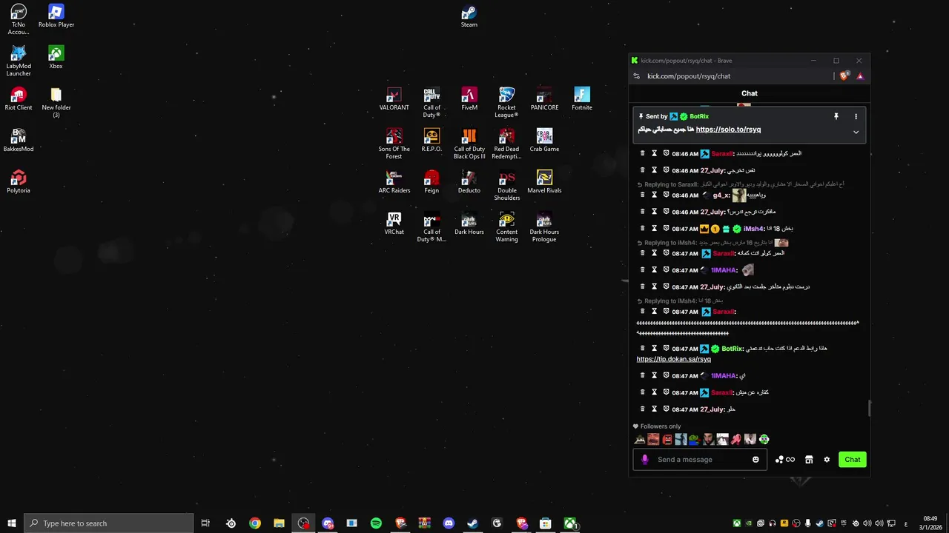This screenshot has height=533, width=949.
Task: Open the Windows Start menu
Action: click(x=11, y=523)
